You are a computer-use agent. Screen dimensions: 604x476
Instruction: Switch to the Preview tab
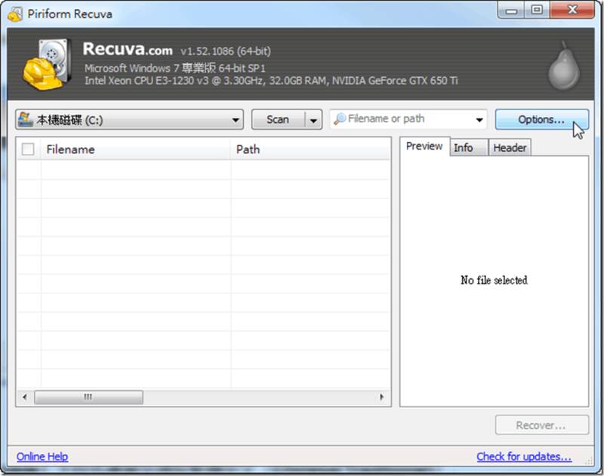tap(424, 146)
